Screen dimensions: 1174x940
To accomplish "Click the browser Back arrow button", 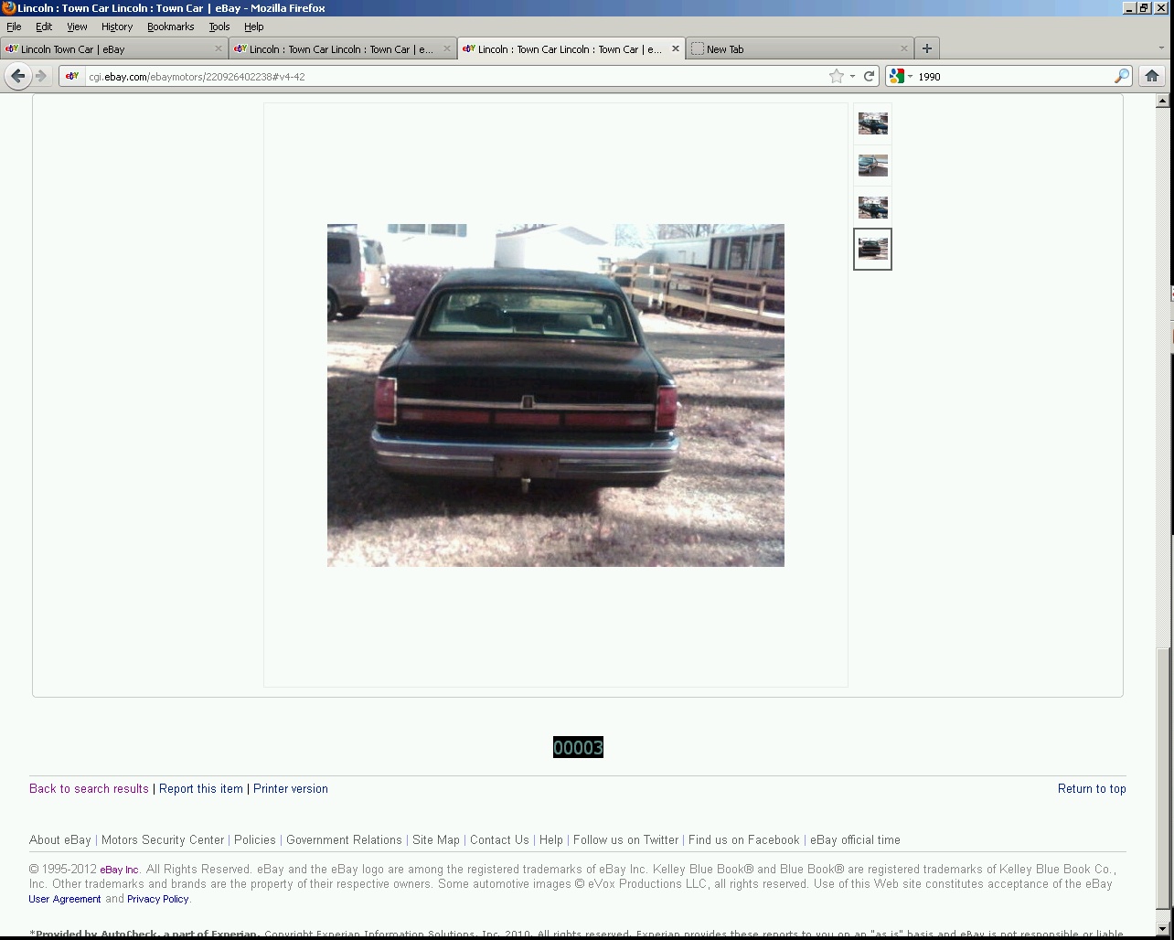I will coord(17,76).
